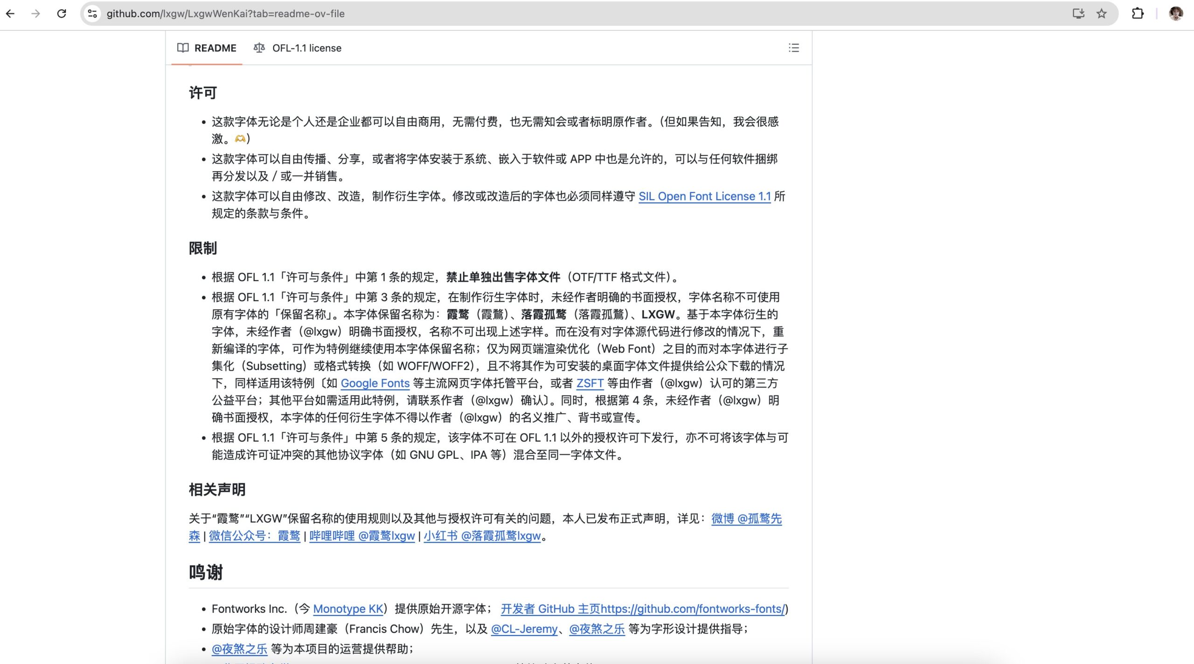This screenshot has width=1194, height=664.
Task: Open the 微信公众号：霞鹜 link
Action: [x=254, y=536]
